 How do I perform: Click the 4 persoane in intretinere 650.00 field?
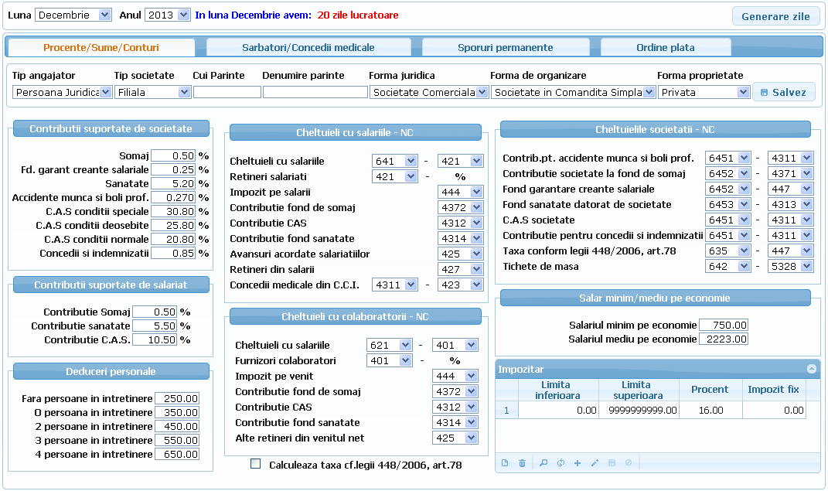coord(177,454)
